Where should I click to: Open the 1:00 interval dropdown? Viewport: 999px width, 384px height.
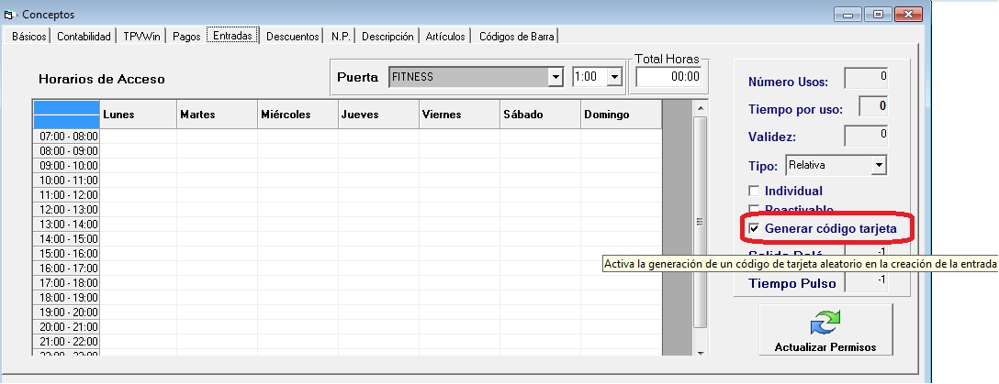(614, 77)
